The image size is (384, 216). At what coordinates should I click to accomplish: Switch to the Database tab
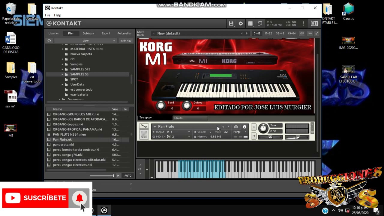88,33
